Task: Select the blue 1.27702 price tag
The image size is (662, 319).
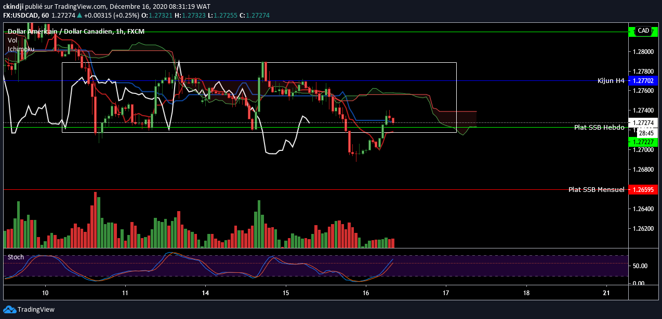Action: tap(643, 81)
